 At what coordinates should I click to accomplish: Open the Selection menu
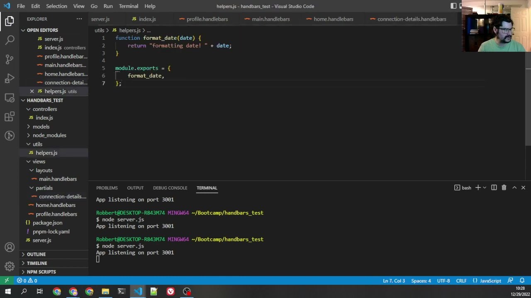pos(56,6)
